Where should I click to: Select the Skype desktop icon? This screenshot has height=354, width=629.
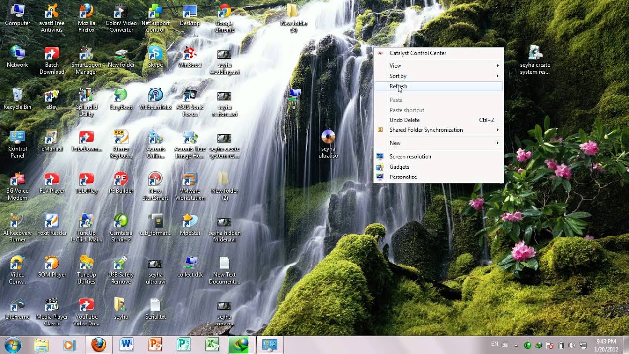pos(155,57)
